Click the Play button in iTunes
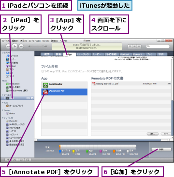Screen dimensions: 174x177 point(14,46)
